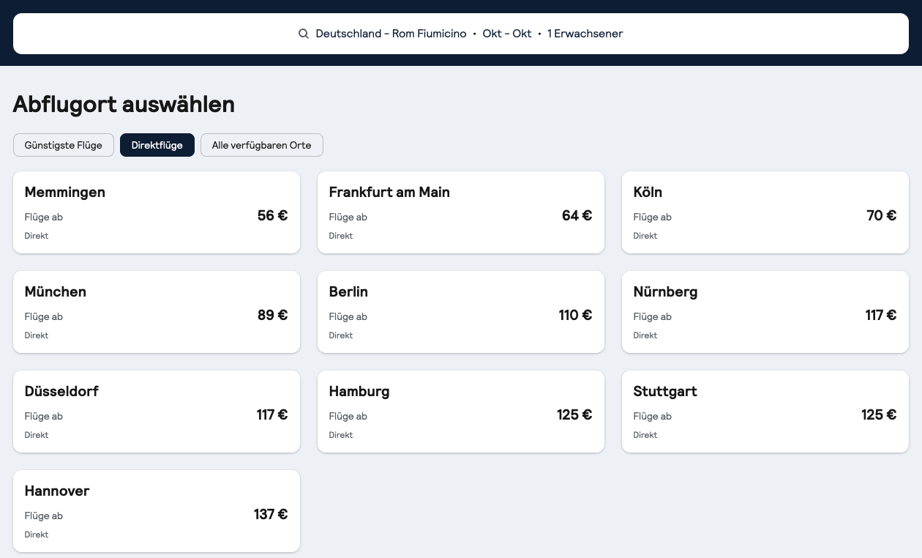Pick the Nürnberg flight card
Screen dimensions: 922x558
pyautogui.click(x=765, y=312)
